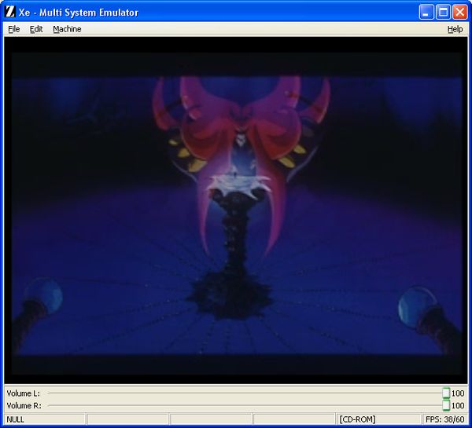
Task: Click the Volume R slider handle
Action: tap(446, 405)
